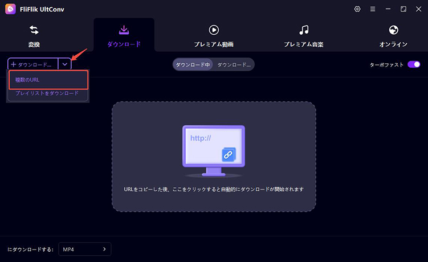Open the MP4 output format selector

tap(84, 249)
